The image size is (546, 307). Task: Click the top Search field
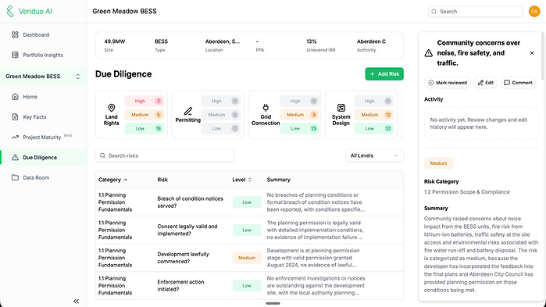pyautogui.click(x=476, y=12)
